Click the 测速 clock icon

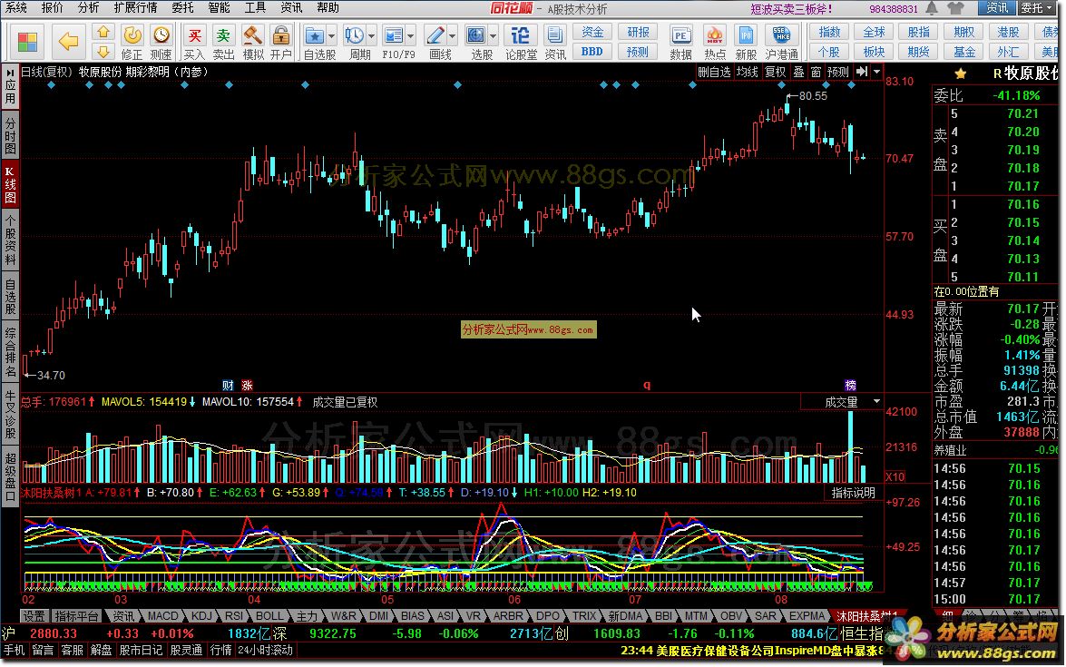point(161,35)
